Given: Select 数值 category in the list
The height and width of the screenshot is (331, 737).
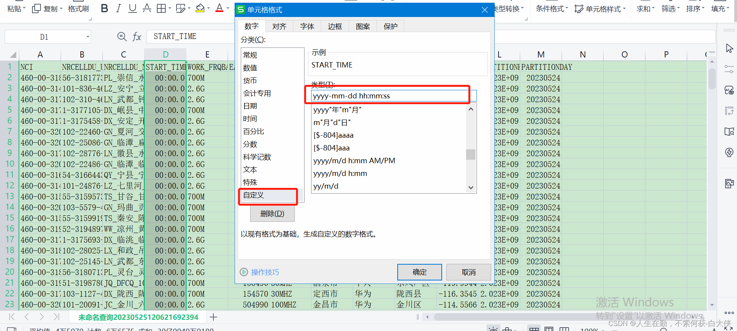Looking at the screenshot, I should click(x=272, y=68).
